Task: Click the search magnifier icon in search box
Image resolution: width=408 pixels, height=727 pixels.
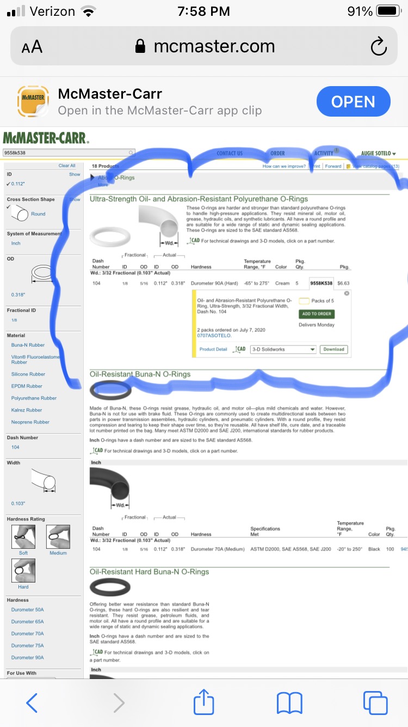Action: (131, 153)
